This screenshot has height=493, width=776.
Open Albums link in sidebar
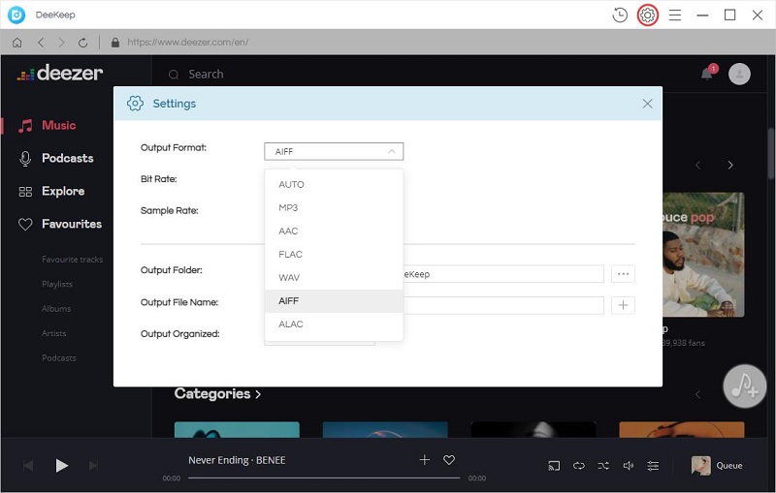coord(56,309)
